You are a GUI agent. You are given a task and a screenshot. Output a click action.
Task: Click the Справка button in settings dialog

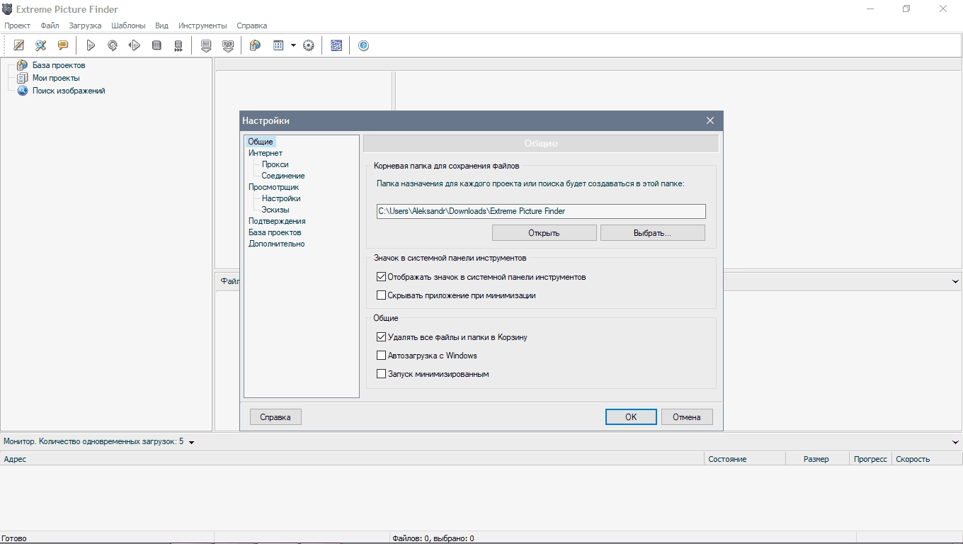click(275, 417)
